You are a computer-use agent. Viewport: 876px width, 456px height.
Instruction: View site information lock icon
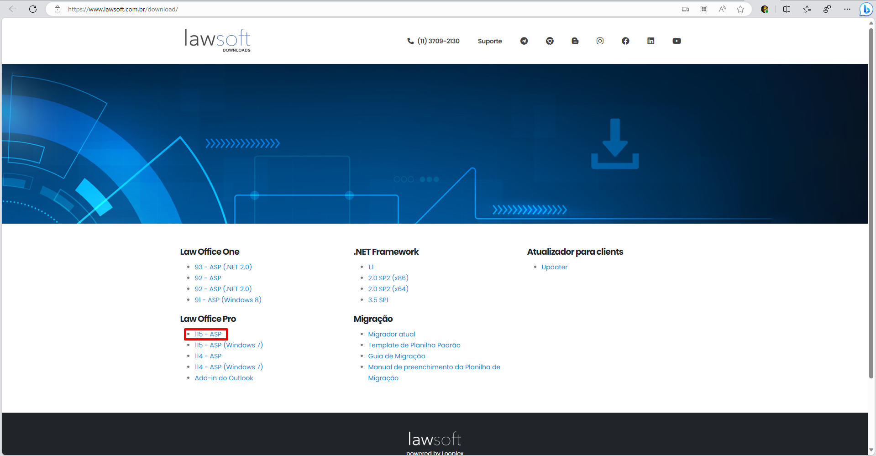coord(58,9)
